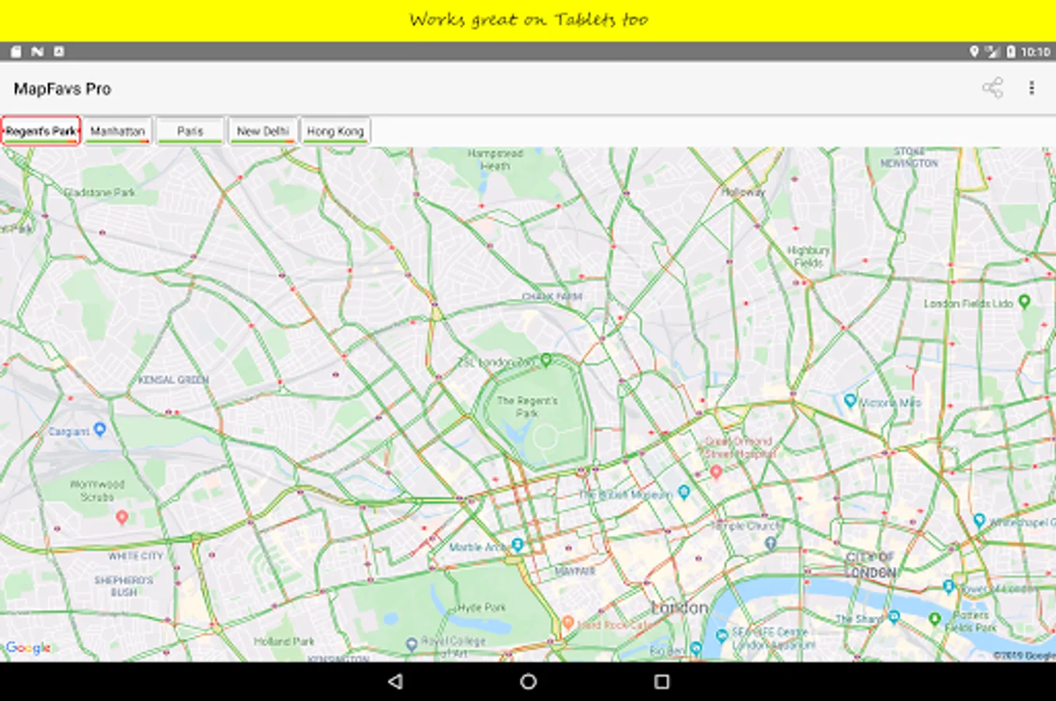Click the Google logo on the map
This screenshot has height=701, width=1056.
[28, 647]
